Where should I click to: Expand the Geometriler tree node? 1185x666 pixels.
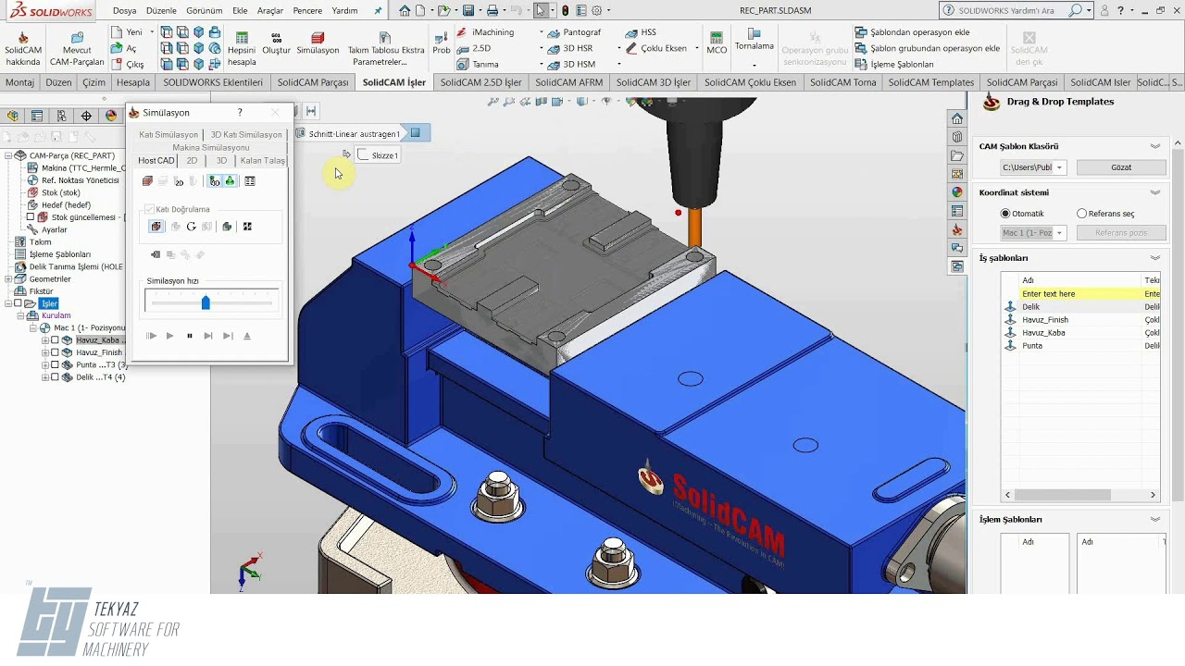8,278
